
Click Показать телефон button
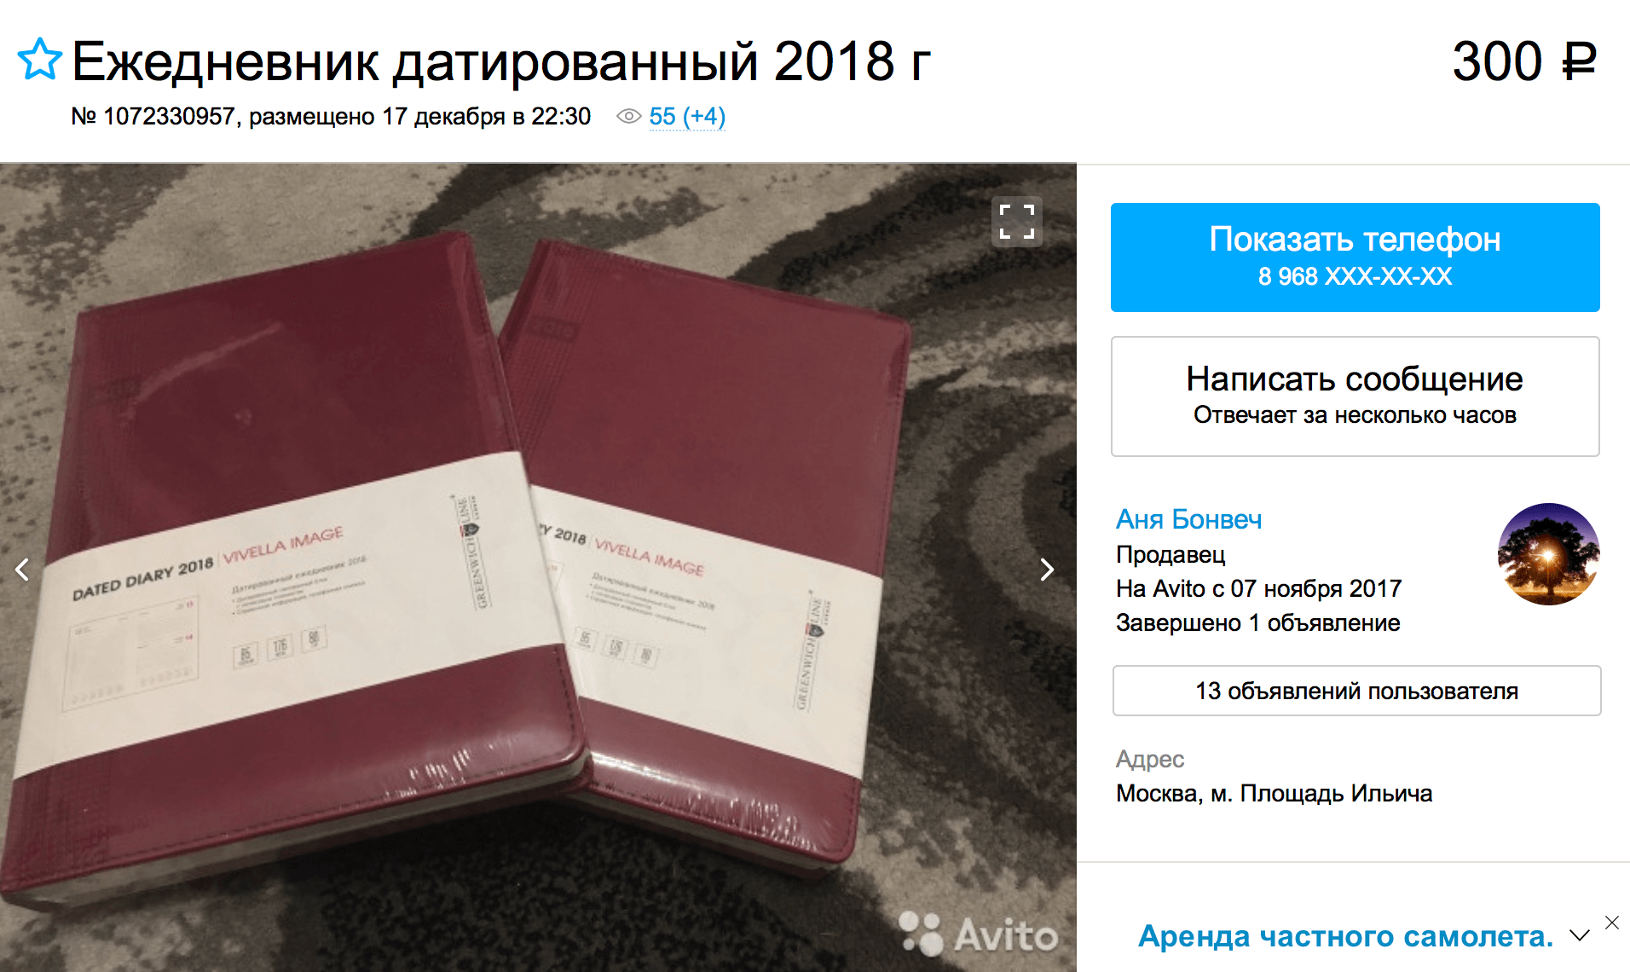point(1355,257)
